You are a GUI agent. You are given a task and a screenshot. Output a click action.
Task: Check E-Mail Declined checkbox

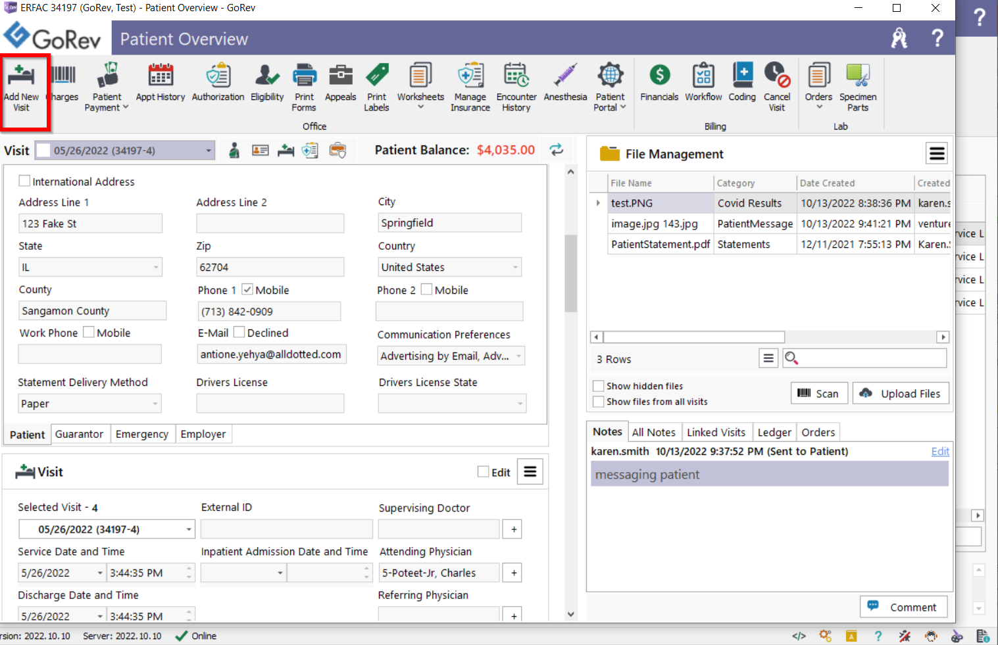[239, 332]
